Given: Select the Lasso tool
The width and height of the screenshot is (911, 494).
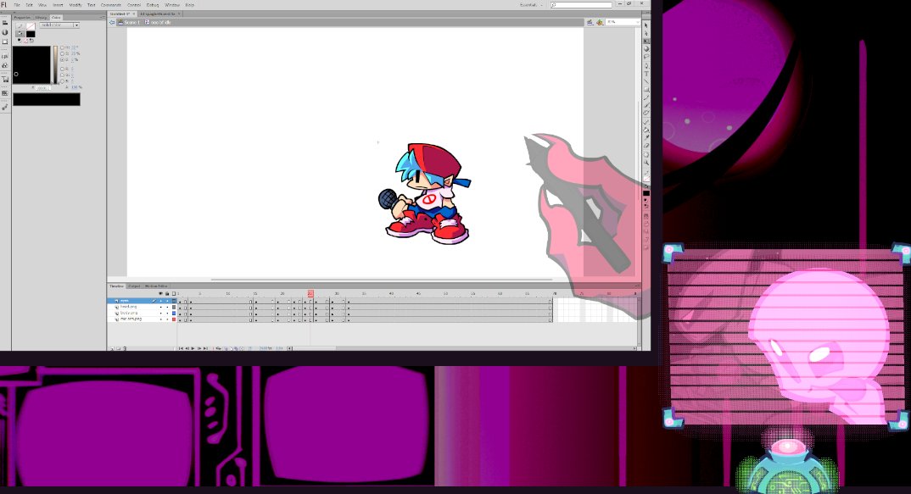Looking at the screenshot, I should 646,56.
